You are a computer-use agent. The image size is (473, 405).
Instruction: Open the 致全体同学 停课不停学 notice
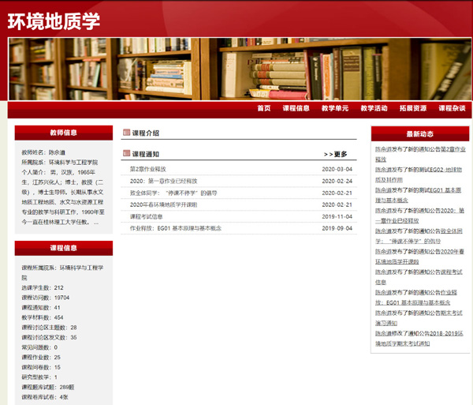[x=173, y=193]
